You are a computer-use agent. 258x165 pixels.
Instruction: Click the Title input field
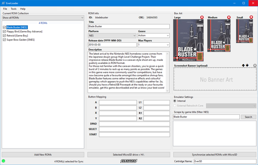[x=129, y=26]
